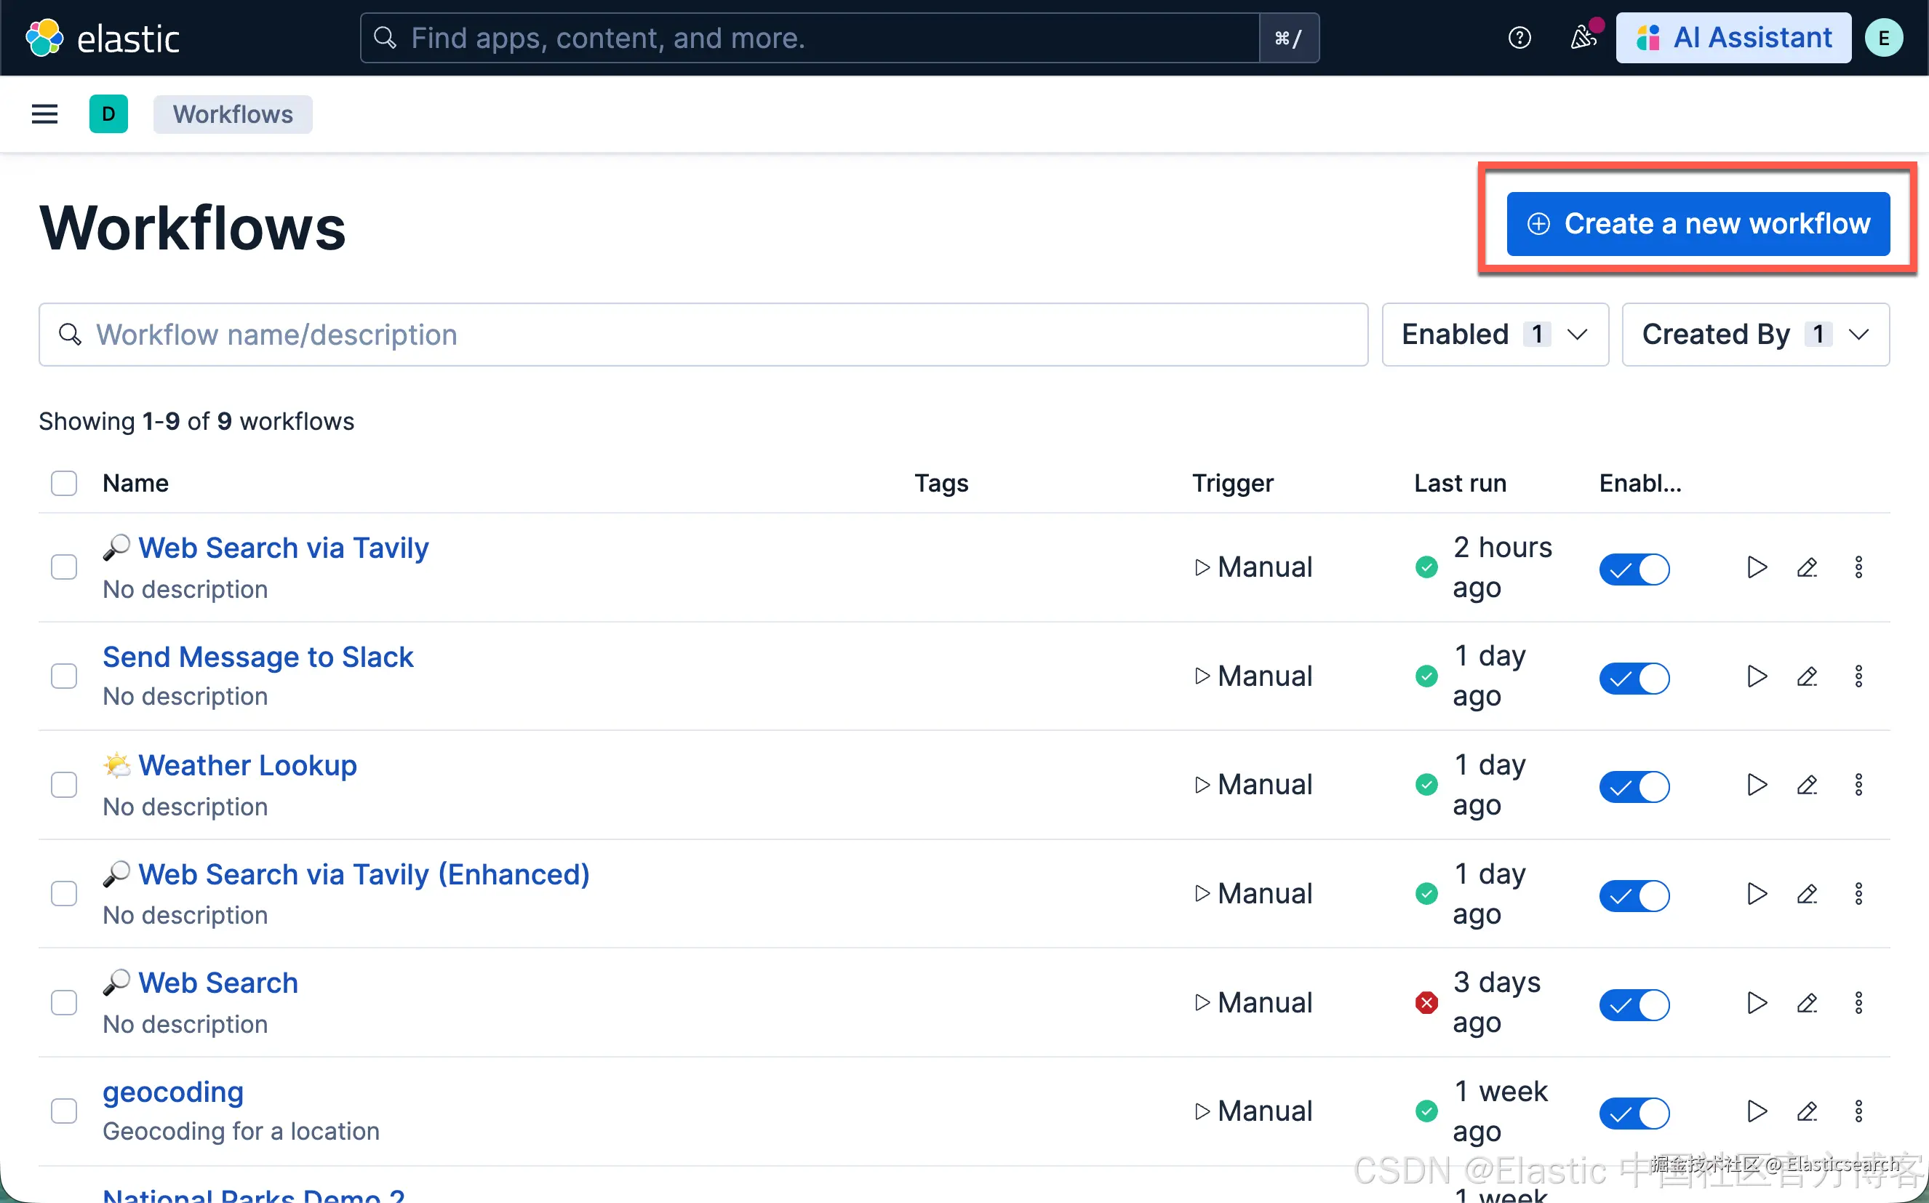Select all workflows with header checkbox
The image size is (1929, 1203).
tap(63, 483)
